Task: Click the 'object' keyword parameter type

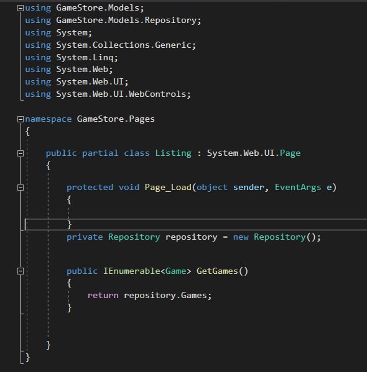Action: [212, 188]
